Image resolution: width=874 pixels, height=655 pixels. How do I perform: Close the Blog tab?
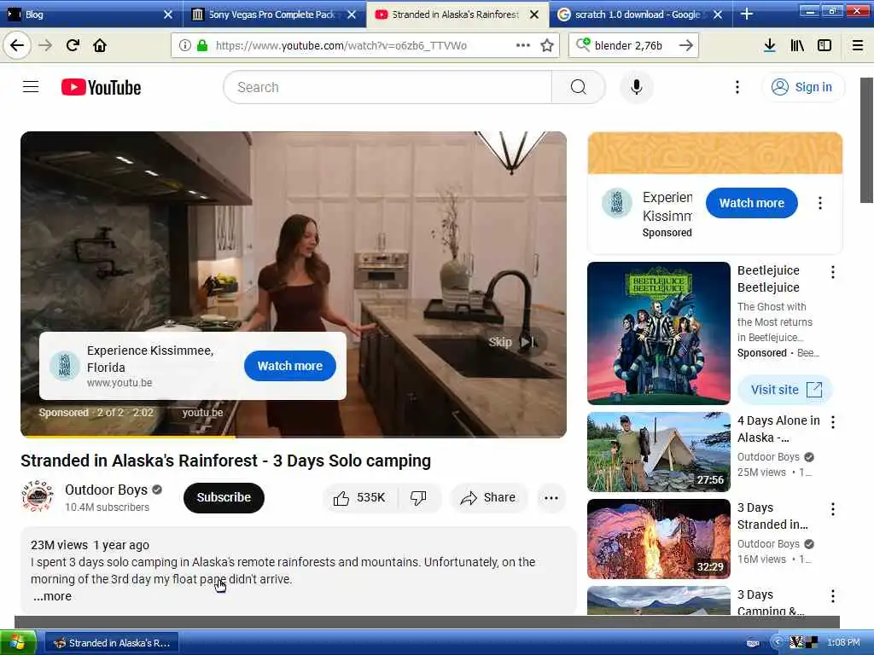tap(168, 14)
